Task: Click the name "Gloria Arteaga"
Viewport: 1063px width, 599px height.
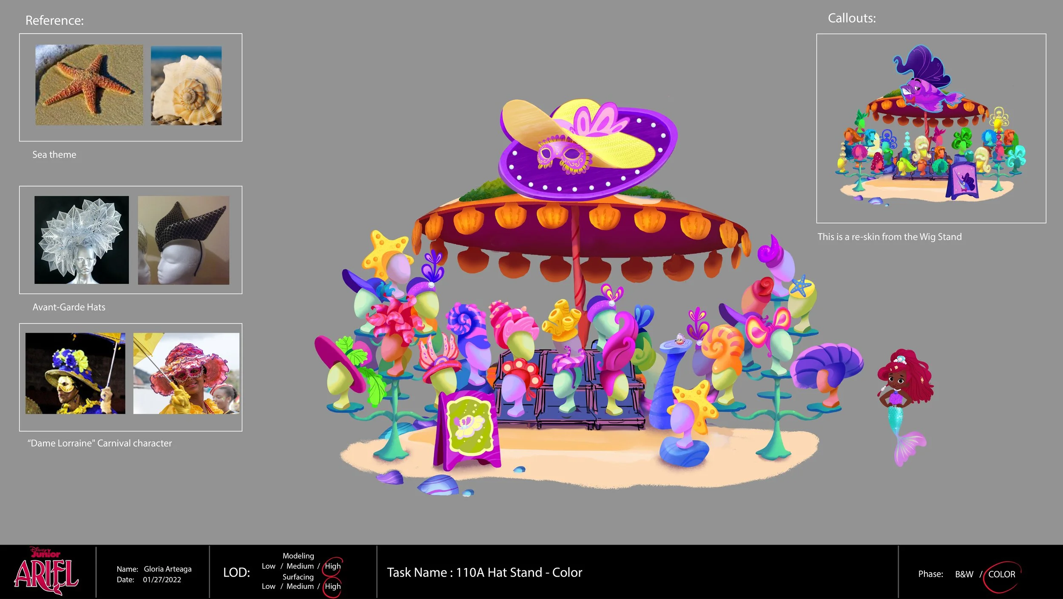Action: [168, 569]
